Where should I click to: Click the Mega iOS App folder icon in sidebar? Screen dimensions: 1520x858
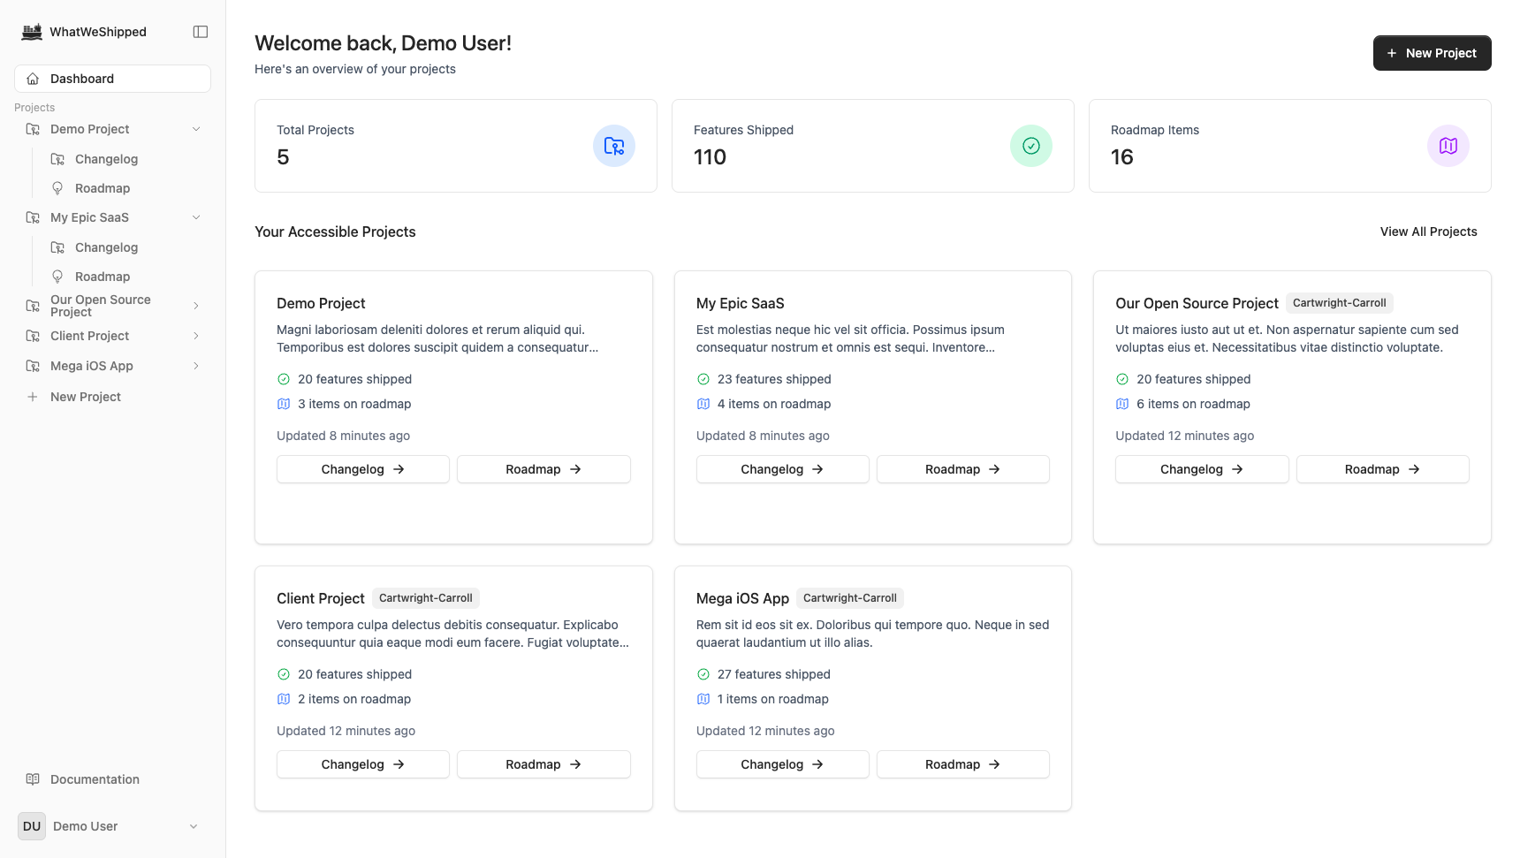pyautogui.click(x=33, y=366)
